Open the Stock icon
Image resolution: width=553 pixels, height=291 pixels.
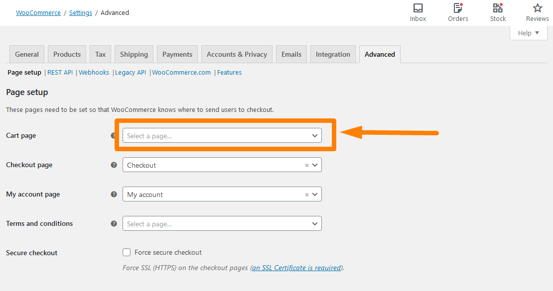pyautogui.click(x=498, y=8)
